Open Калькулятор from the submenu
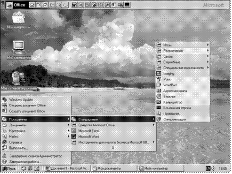Screen dimensions: 232x174 [x=183, y=102]
